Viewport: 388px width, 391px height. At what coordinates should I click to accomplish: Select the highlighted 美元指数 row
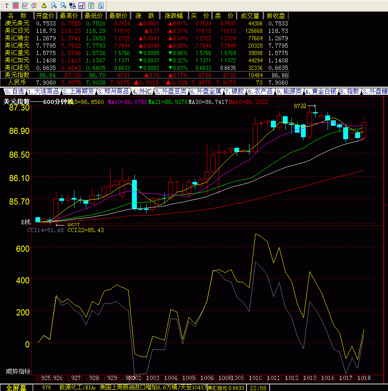[x=145, y=75]
